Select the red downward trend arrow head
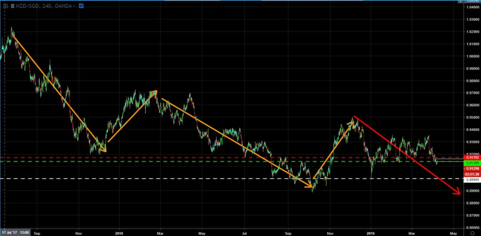 point(458,191)
